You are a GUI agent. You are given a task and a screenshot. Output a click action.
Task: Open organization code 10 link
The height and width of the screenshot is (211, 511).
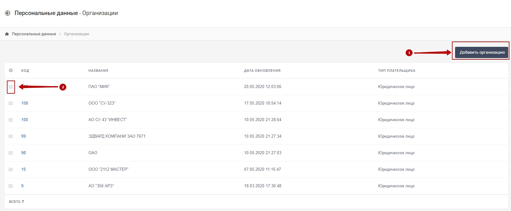click(23, 169)
